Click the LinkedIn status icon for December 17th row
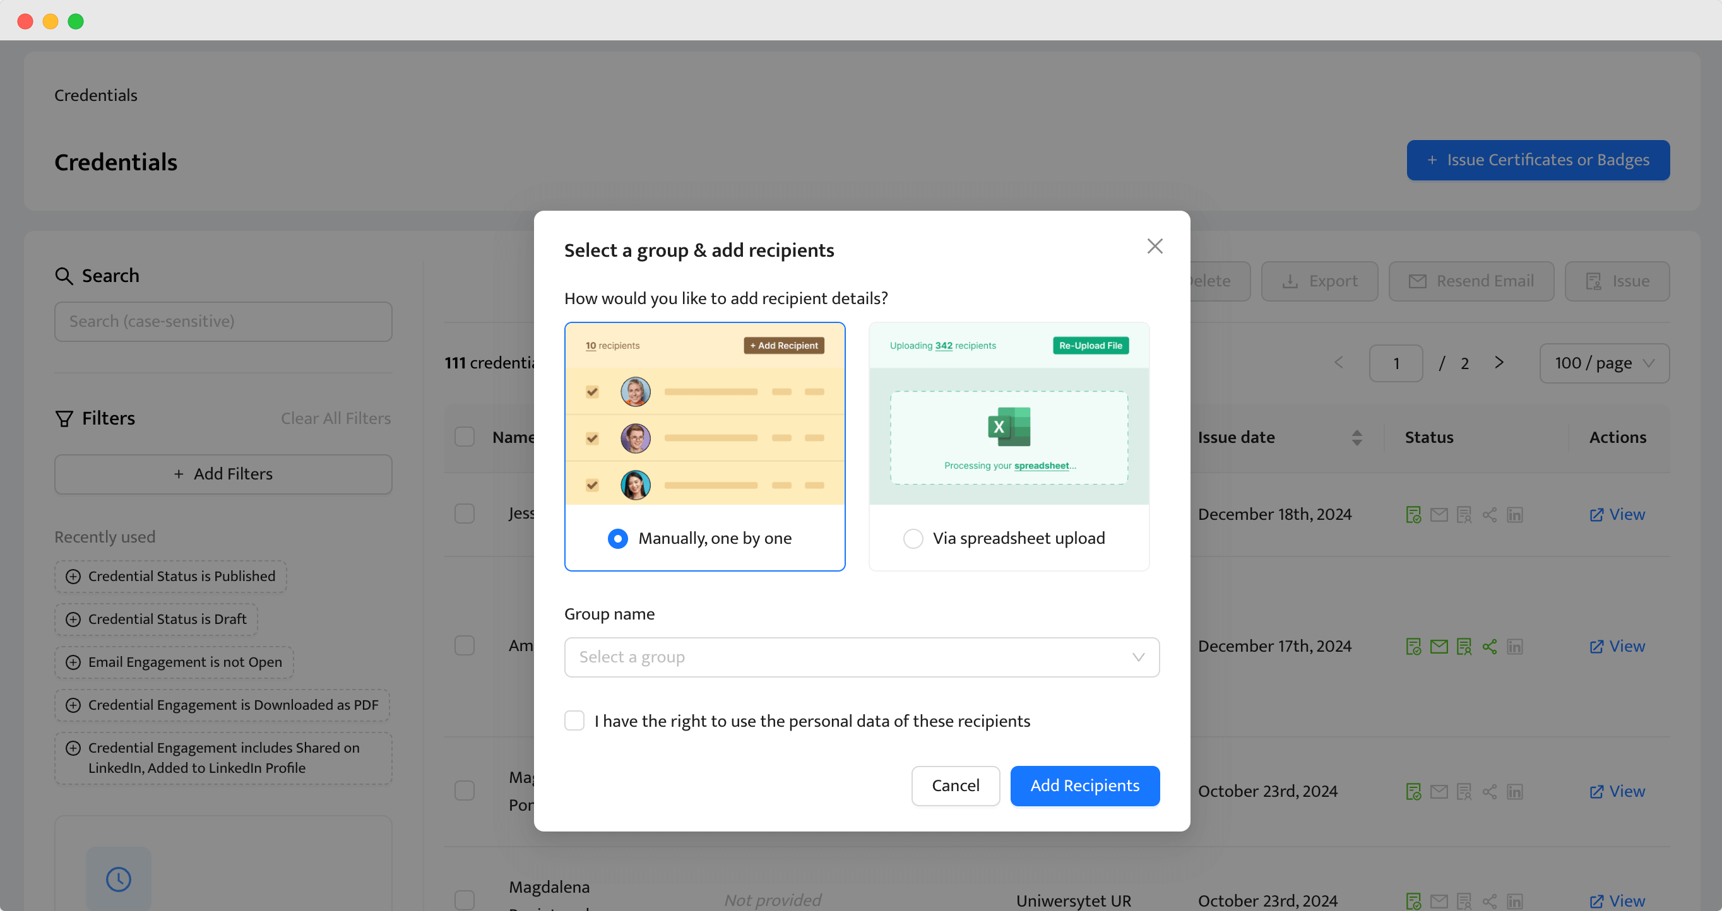The width and height of the screenshot is (1722, 911). (x=1515, y=647)
